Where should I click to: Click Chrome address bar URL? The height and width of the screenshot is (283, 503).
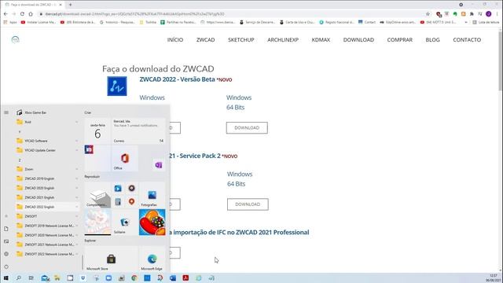click(134, 14)
